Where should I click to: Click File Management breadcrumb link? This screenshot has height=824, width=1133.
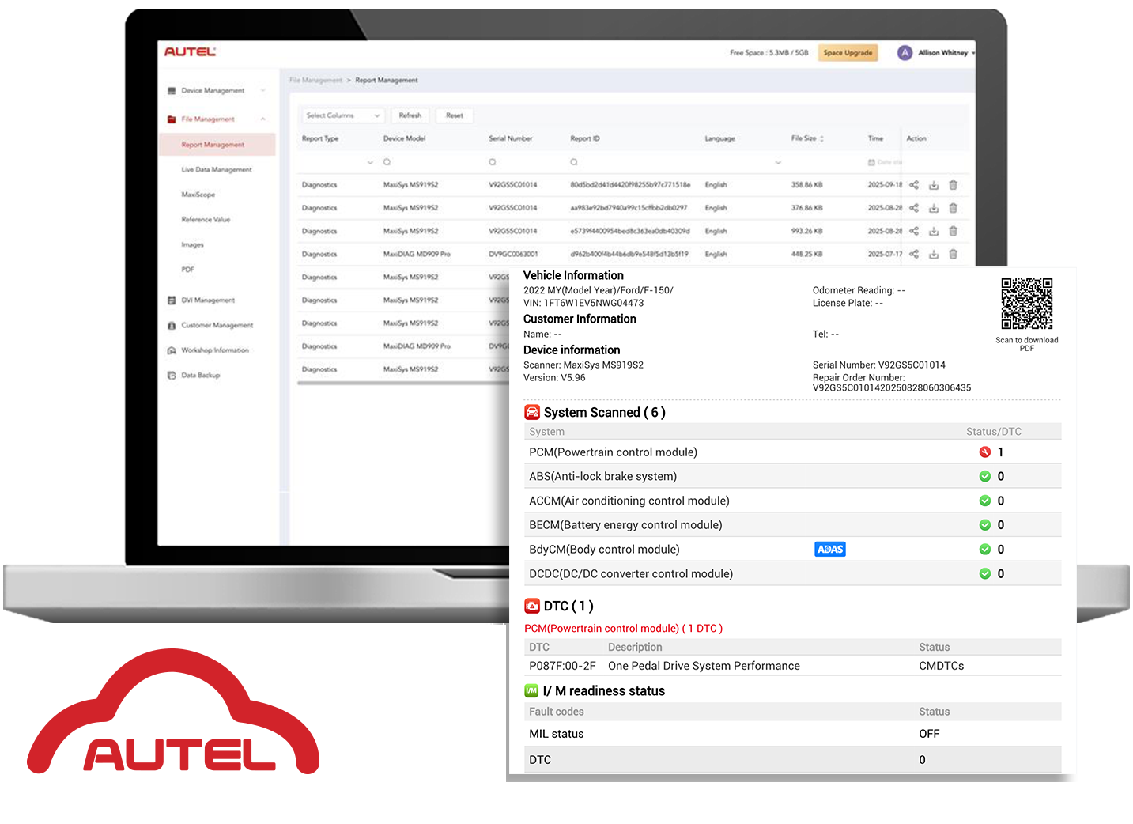point(315,80)
